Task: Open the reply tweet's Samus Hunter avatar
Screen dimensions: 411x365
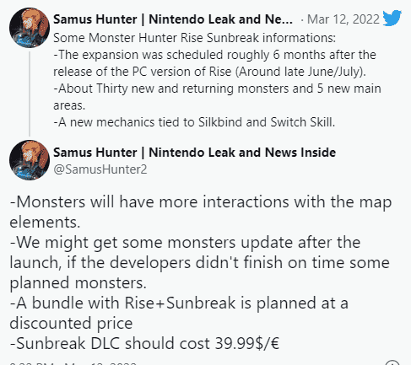Action: pos(30,160)
